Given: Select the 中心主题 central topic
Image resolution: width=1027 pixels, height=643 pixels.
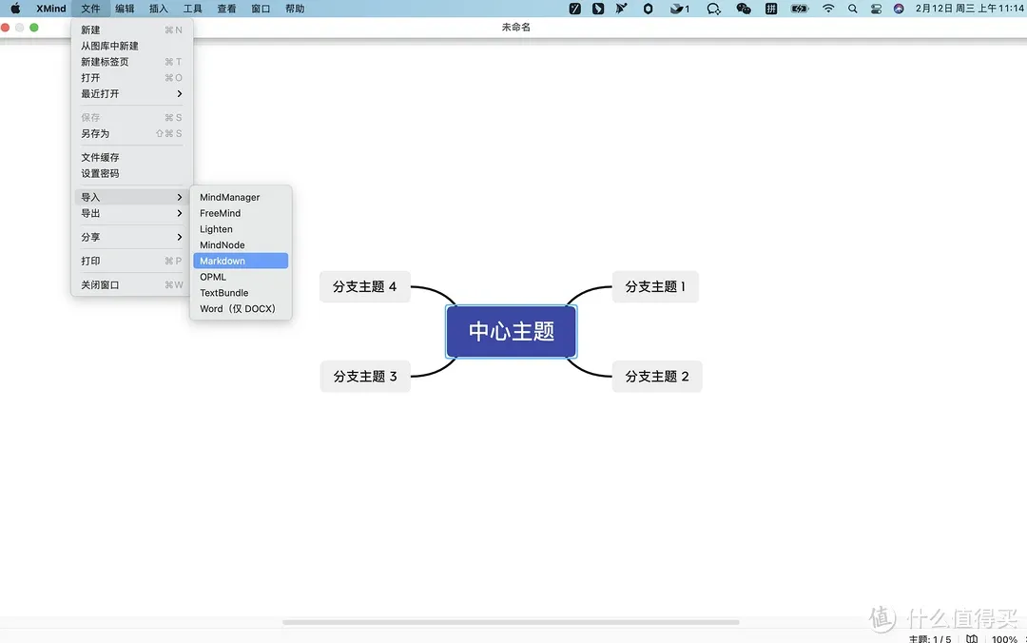Looking at the screenshot, I should tap(511, 331).
